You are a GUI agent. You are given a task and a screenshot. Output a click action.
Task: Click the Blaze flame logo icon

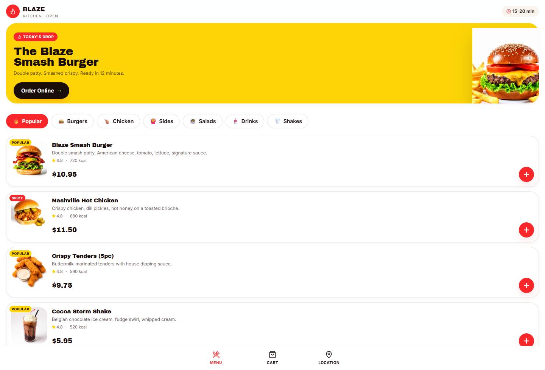[13, 12]
